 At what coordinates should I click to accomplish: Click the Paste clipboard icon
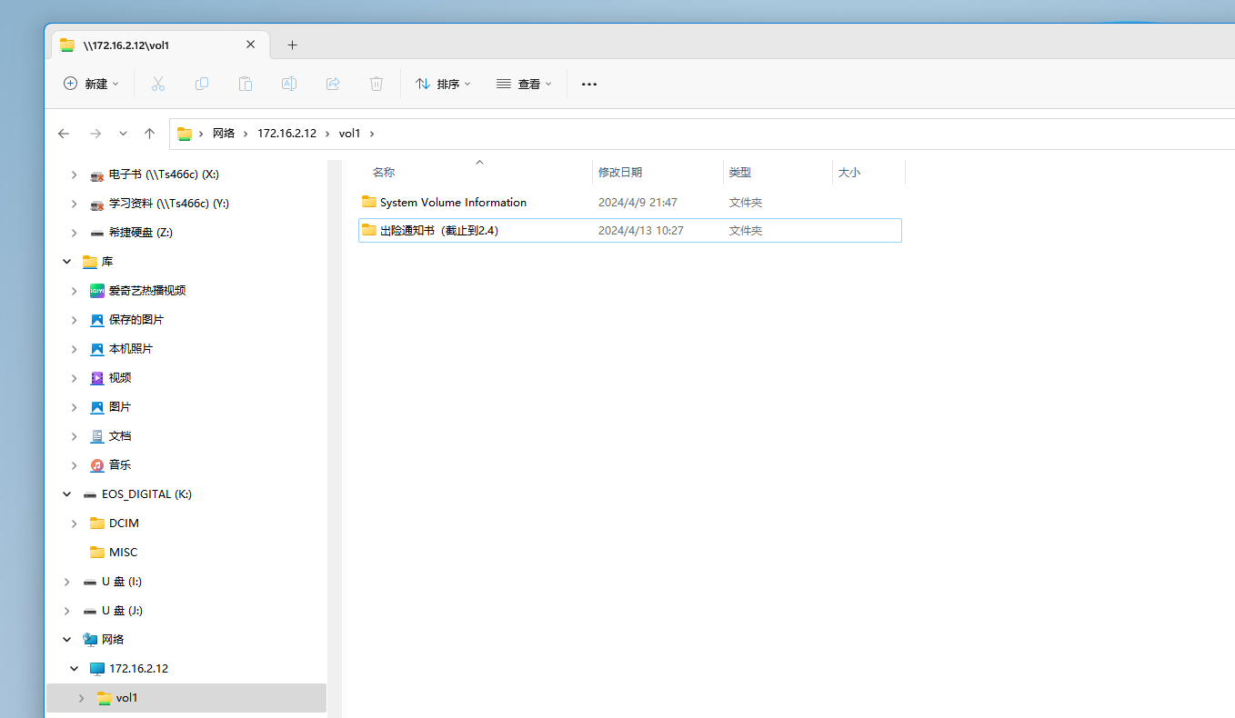[x=246, y=84]
